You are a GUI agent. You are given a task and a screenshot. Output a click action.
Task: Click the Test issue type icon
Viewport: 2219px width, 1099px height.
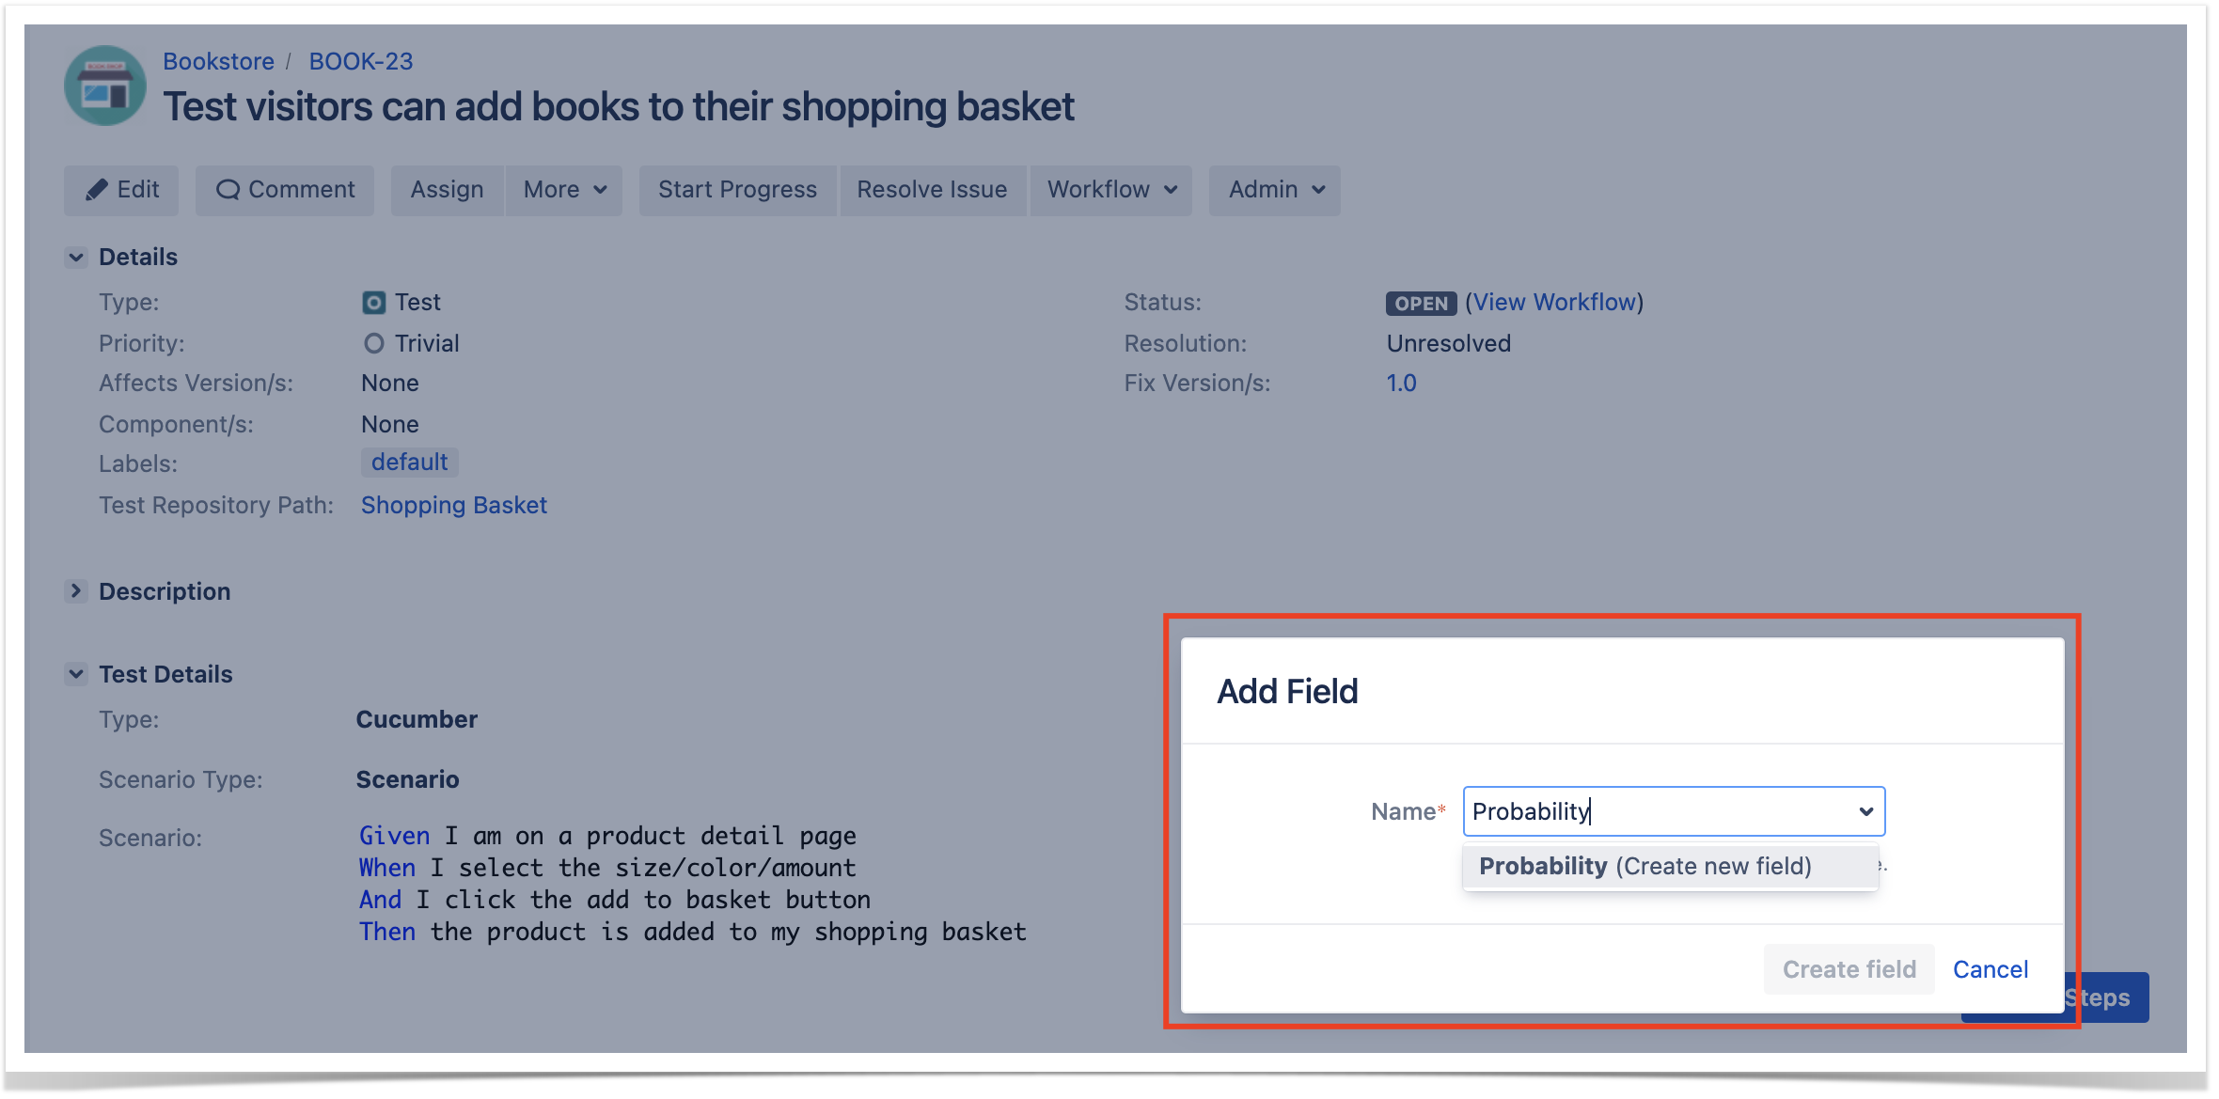pos(373,303)
